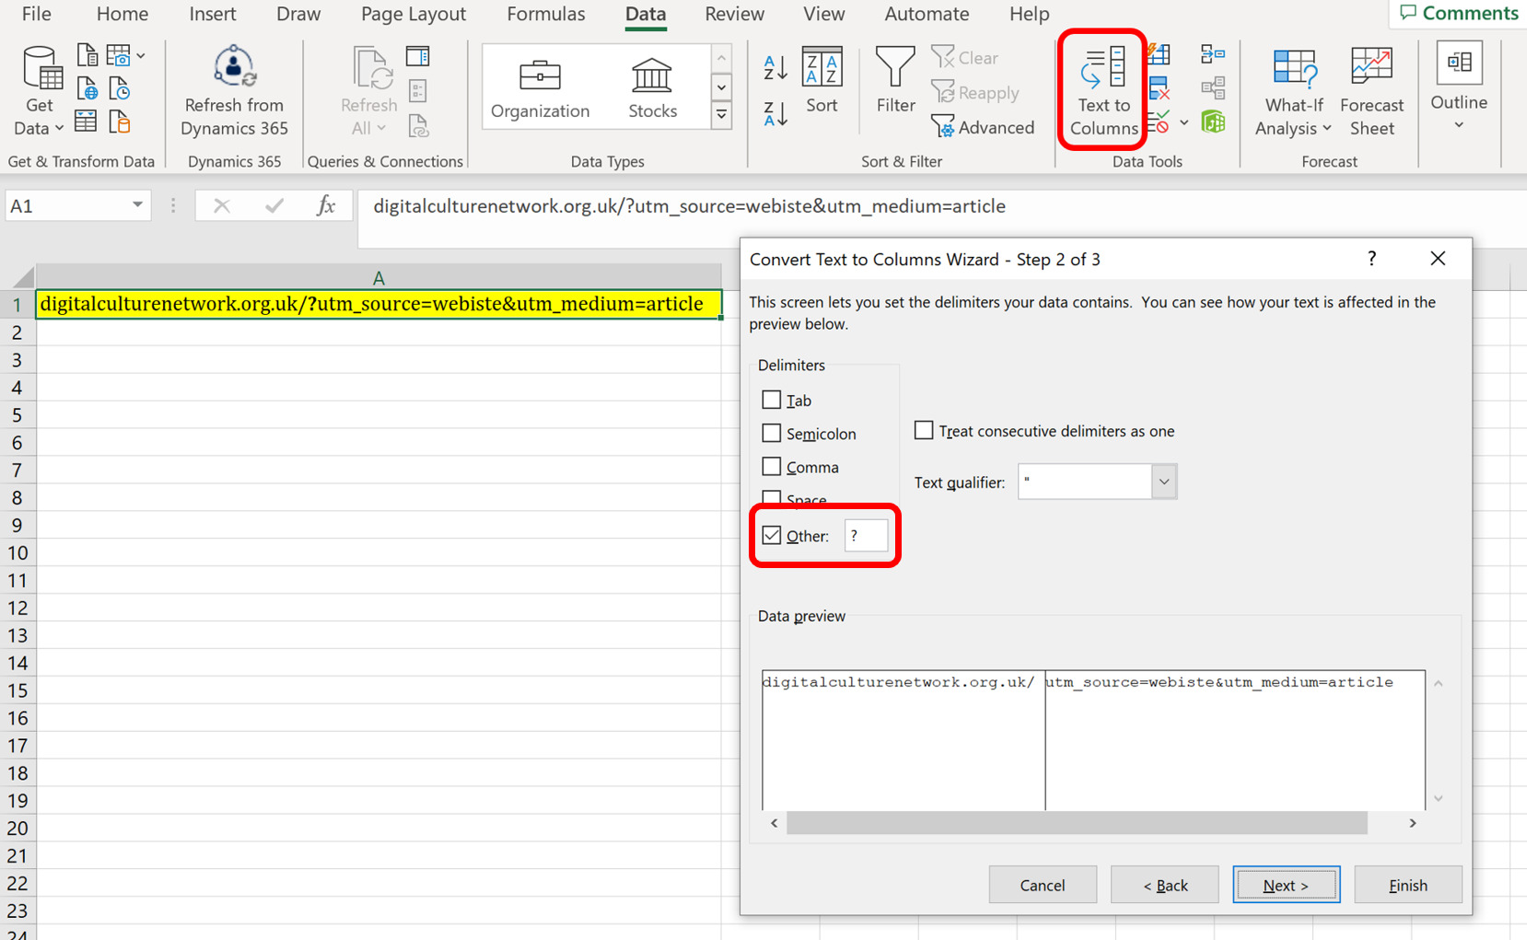The width and height of the screenshot is (1527, 940).
Task: Launch the Data Validation tool
Action: 1159,122
